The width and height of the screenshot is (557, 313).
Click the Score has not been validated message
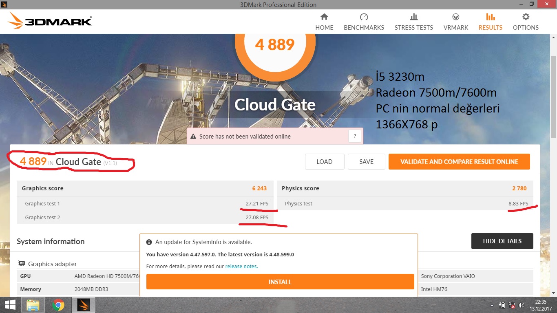pos(245,137)
